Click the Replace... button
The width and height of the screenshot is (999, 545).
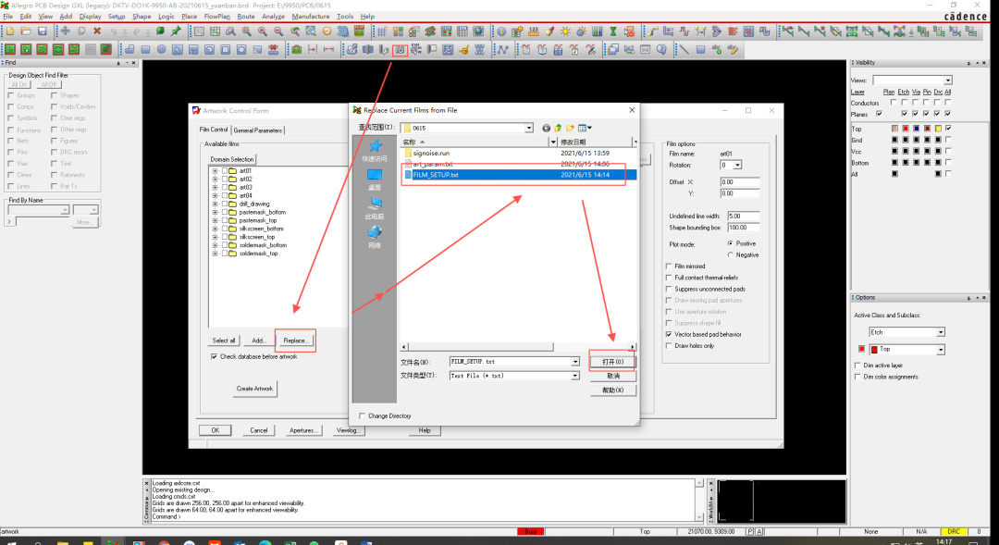(296, 341)
